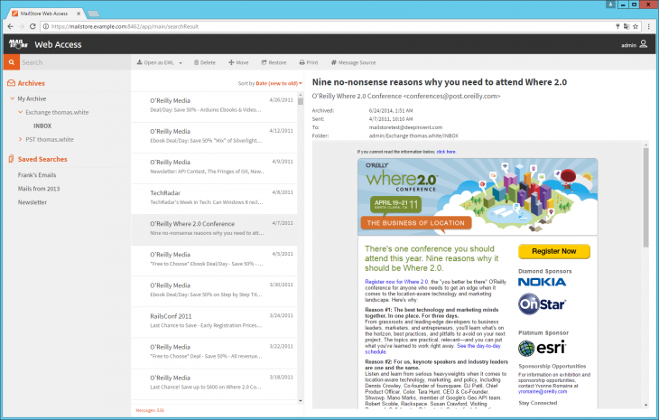Click the email body scroll down arrow
Screen dimensions: 659x420
point(645,405)
